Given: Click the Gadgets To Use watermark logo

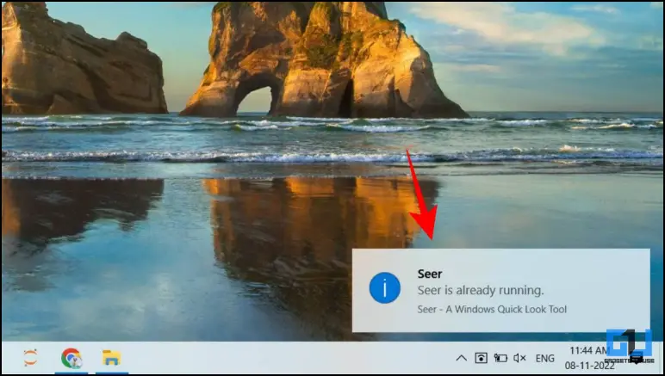Looking at the screenshot, I should [629, 345].
